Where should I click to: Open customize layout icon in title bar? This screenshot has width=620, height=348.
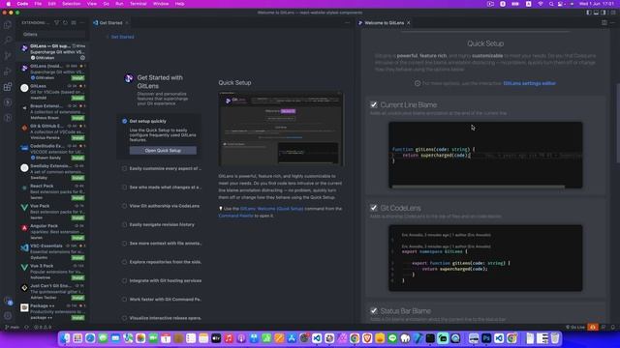(613, 13)
